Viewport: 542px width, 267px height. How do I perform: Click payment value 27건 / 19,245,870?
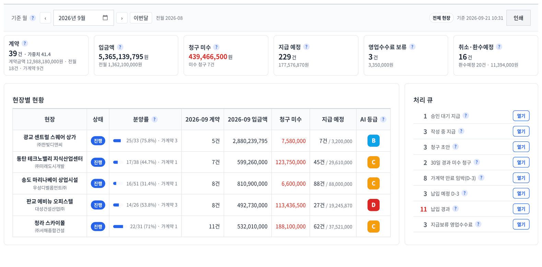333,205
